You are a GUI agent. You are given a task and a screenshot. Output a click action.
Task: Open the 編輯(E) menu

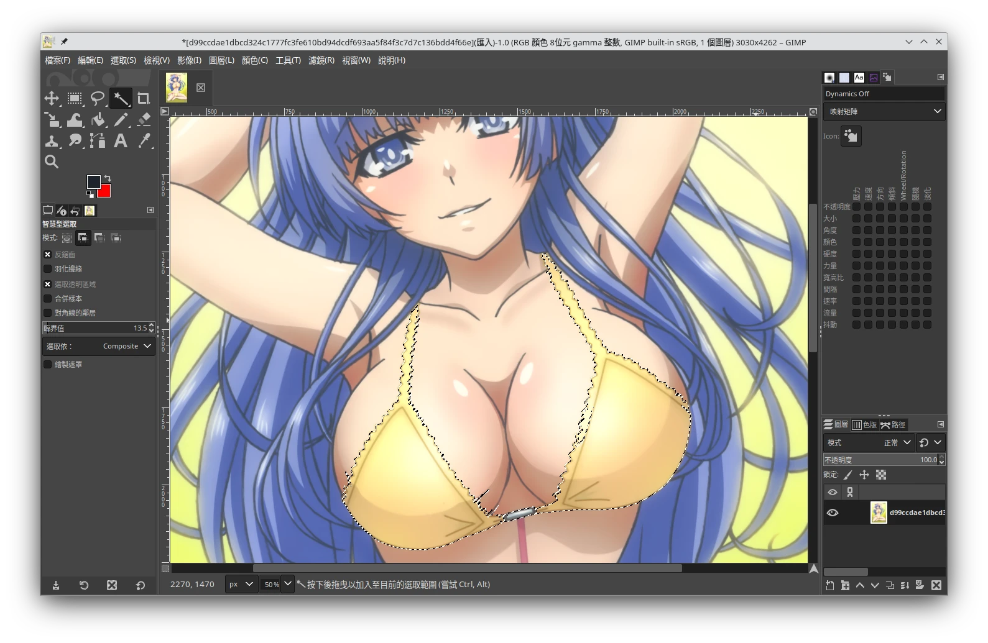[x=90, y=60]
